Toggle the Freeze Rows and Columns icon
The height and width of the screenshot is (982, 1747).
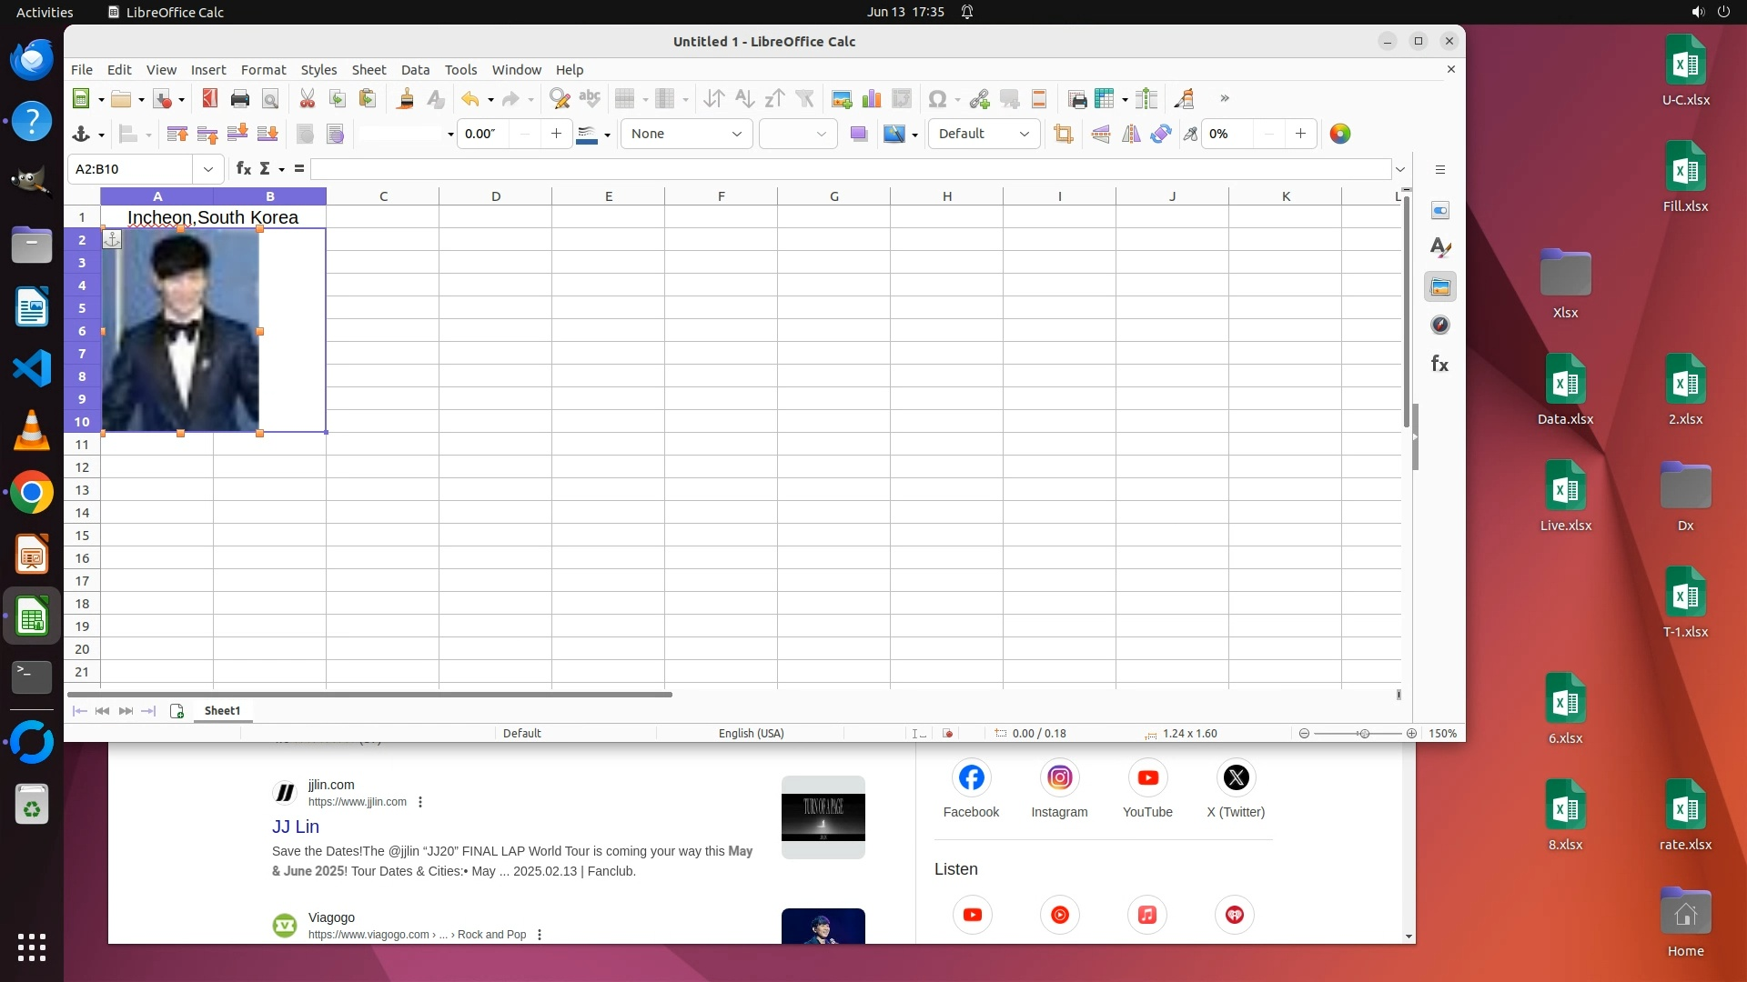(x=1106, y=99)
